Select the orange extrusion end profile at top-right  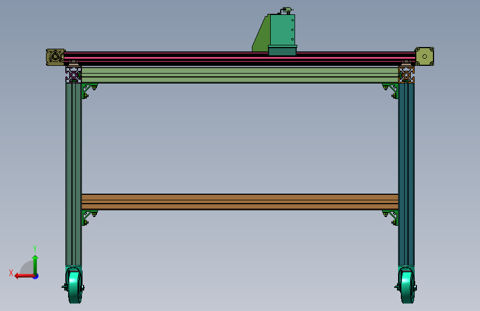coord(406,75)
